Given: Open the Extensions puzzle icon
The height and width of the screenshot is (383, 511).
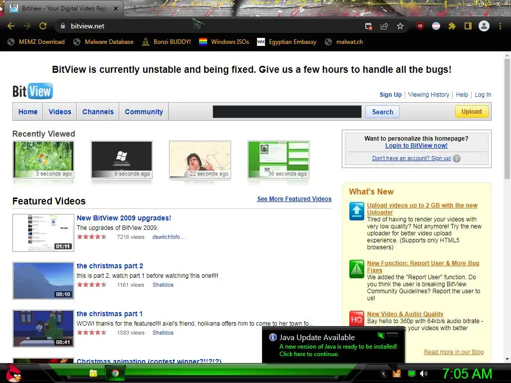Looking at the screenshot, I should (x=452, y=26).
